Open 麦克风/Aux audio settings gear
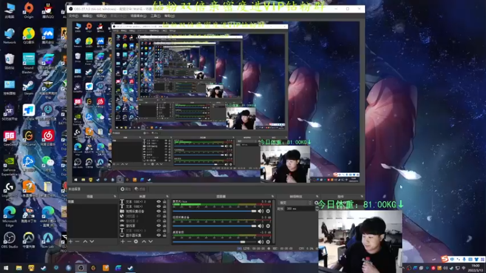This screenshot has width=486, height=273. point(268,211)
